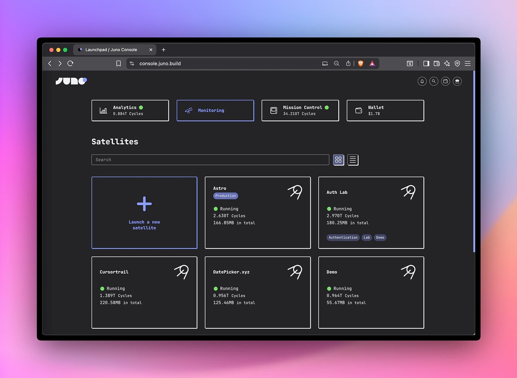
Task: Open the Monitoring card
Action: [215, 110]
